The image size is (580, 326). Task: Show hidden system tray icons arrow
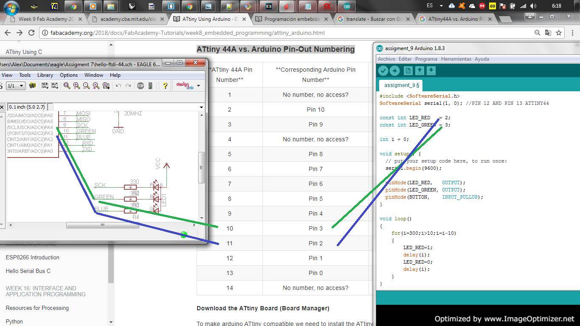coord(441,6)
